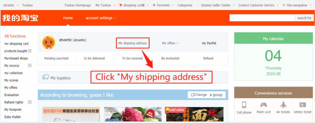
Task: Open the Cell phone recharge icon
Action: tap(244, 105)
